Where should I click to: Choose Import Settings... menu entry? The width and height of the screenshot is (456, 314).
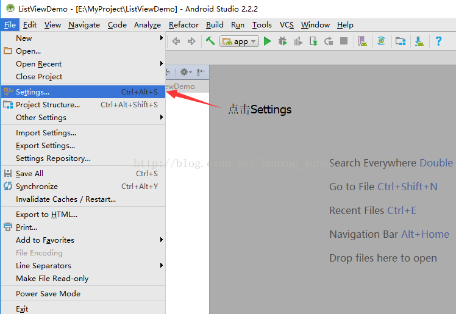click(x=83, y=133)
